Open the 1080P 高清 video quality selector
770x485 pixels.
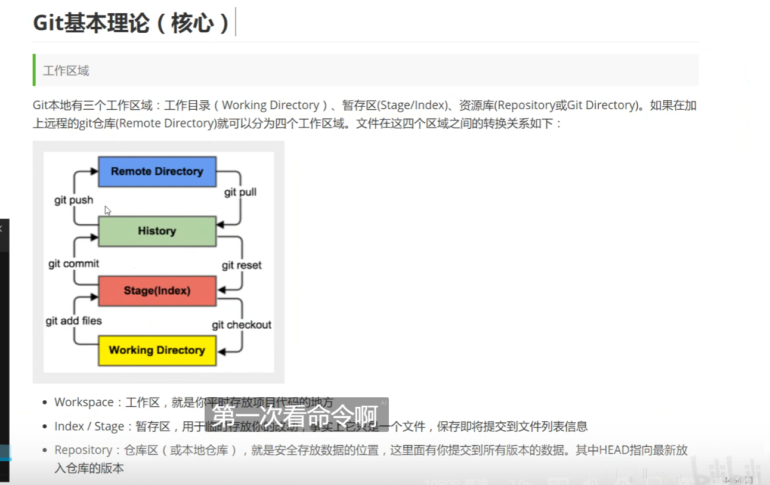[457, 480]
